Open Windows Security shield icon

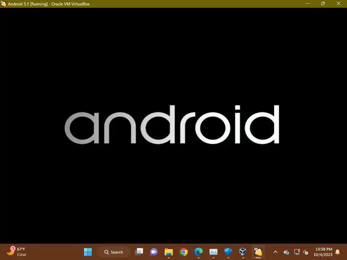tap(228, 252)
